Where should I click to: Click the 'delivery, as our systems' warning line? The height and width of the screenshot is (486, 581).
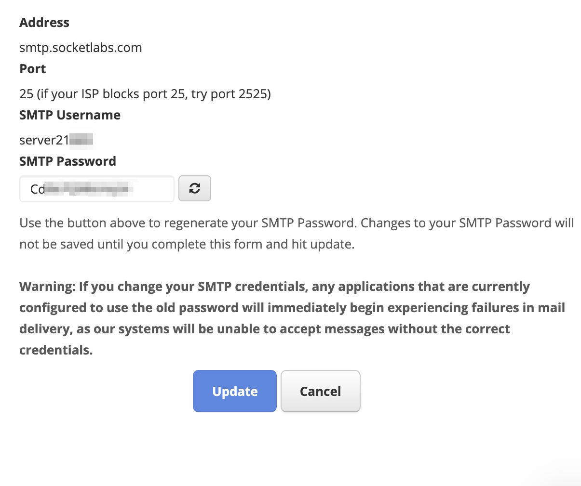click(x=264, y=329)
